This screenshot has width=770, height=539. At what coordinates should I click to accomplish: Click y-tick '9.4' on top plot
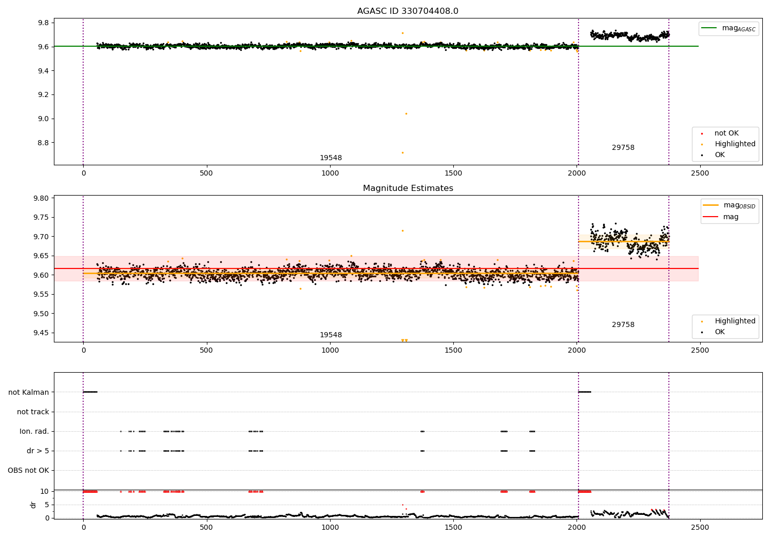43,70
